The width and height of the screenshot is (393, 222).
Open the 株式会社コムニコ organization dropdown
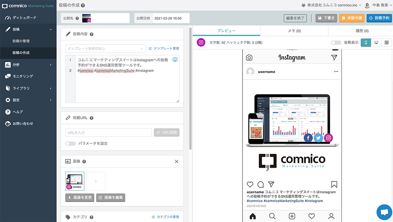331,5
